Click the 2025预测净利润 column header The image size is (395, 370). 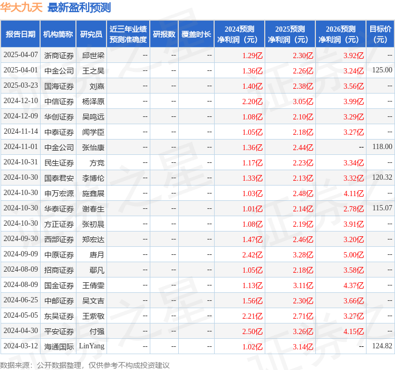click(290, 34)
